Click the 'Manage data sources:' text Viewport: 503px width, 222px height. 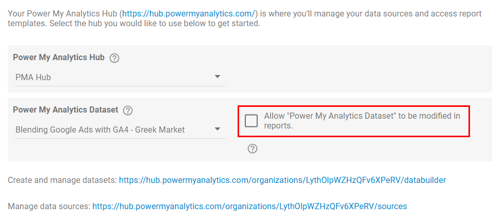49,207
